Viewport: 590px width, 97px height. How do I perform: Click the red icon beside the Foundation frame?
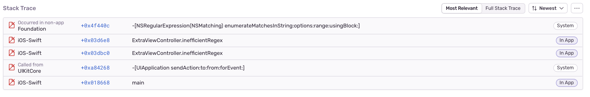tap(12, 25)
